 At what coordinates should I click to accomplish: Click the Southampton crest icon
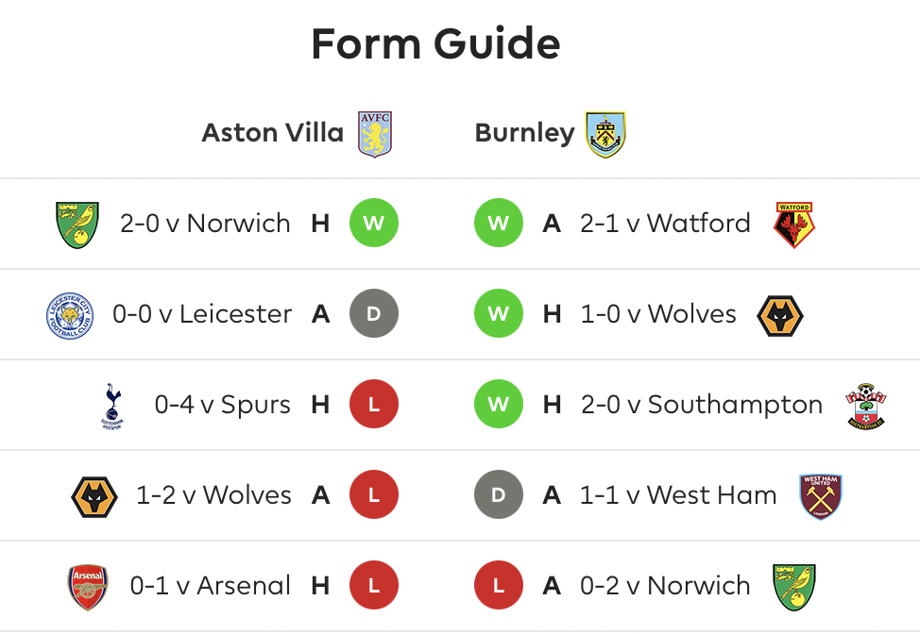(x=865, y=406)
